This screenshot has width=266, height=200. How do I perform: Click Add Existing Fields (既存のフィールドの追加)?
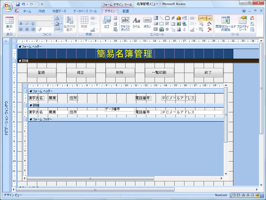(226, 23)
